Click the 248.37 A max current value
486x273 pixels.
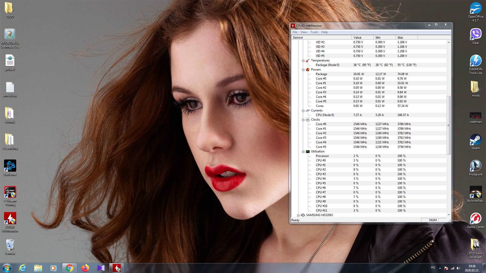click(403, 115)
